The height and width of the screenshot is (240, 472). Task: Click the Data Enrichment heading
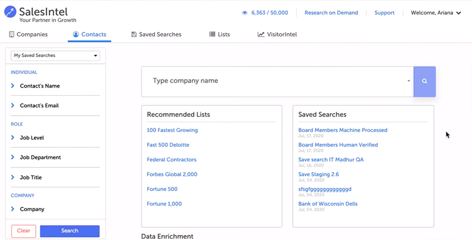[167, 237]
